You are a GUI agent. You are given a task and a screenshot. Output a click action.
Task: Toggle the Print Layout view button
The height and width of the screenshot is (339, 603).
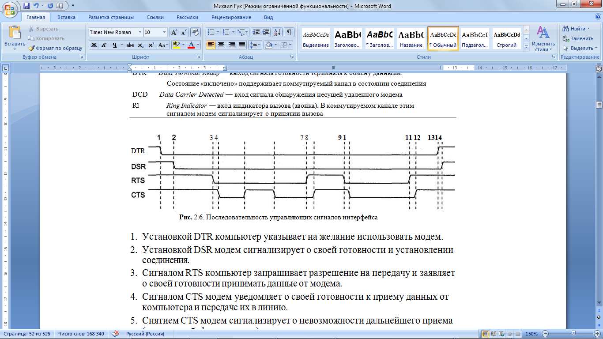tap(486, 334)
